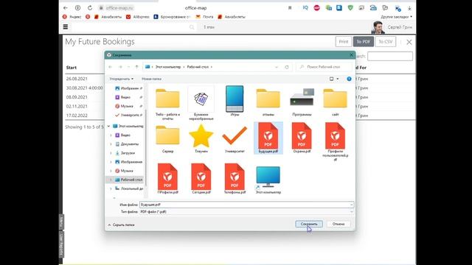Select the ПРофили.pdf file

tap(167, 179)
